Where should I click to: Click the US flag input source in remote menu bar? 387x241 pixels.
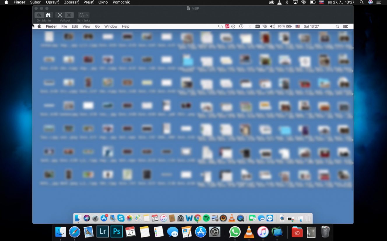298,26
